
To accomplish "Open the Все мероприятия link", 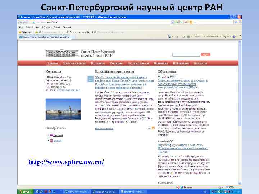I will [x=104, y=129].
